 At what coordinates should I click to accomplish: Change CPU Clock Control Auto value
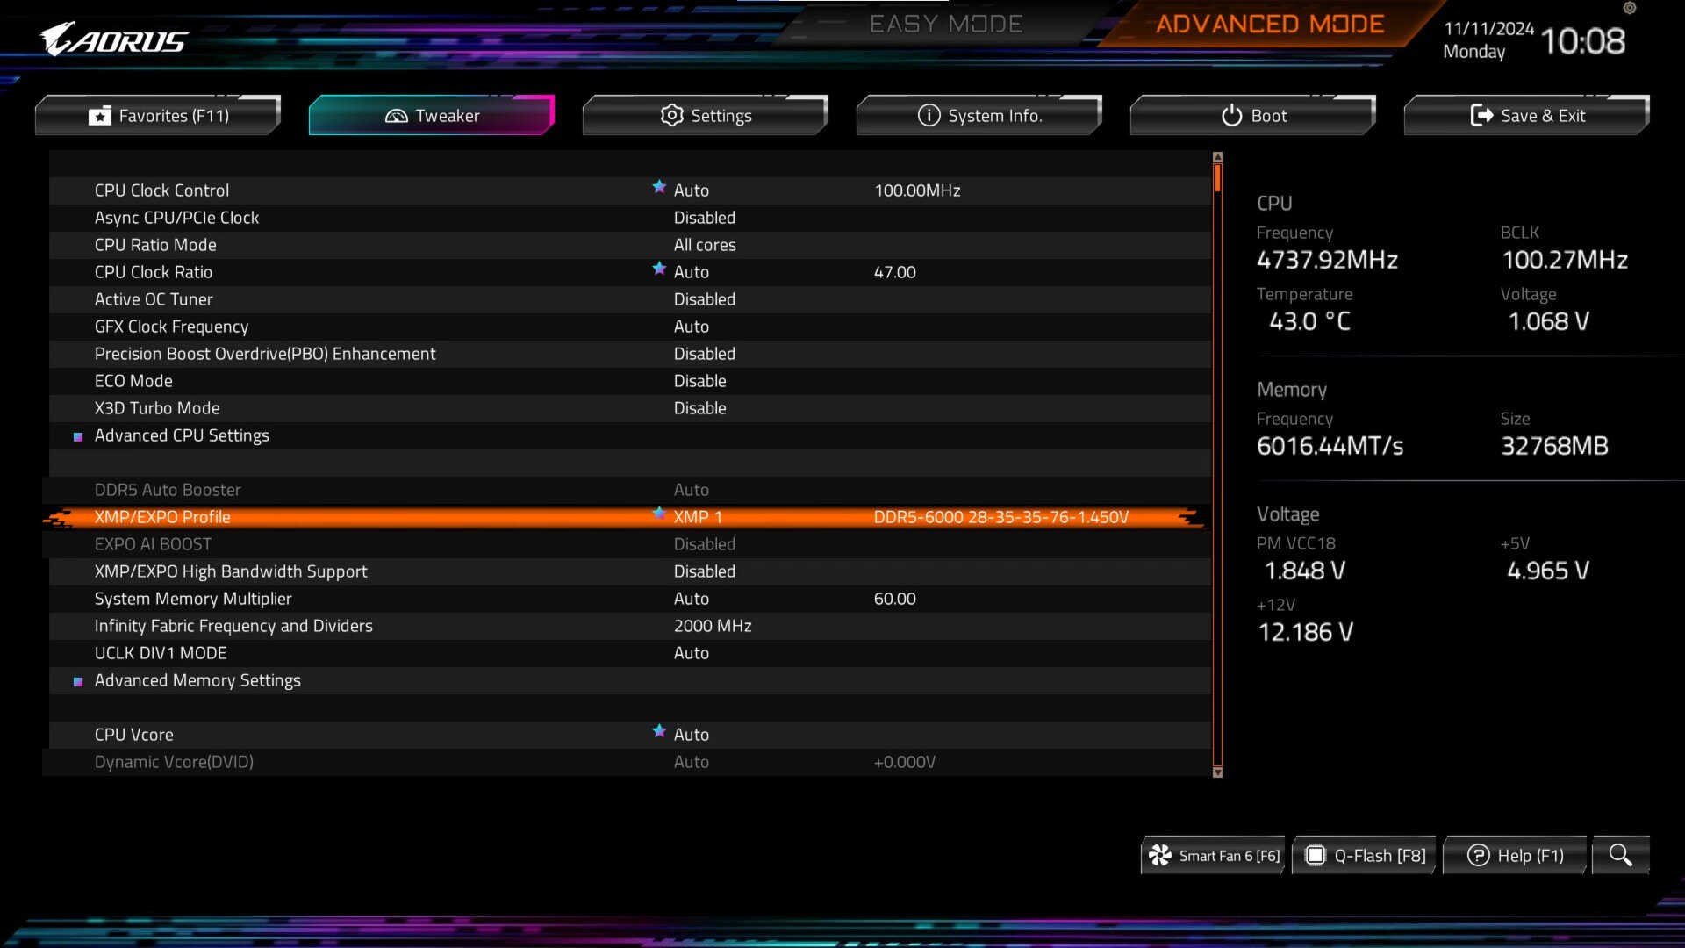(x=691, y=190)
